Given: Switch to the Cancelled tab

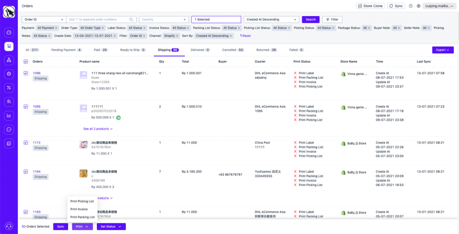Looking at the screenshot, I should [233, 50].
